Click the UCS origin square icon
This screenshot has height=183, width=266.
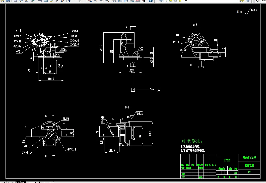tap(133, 90)
